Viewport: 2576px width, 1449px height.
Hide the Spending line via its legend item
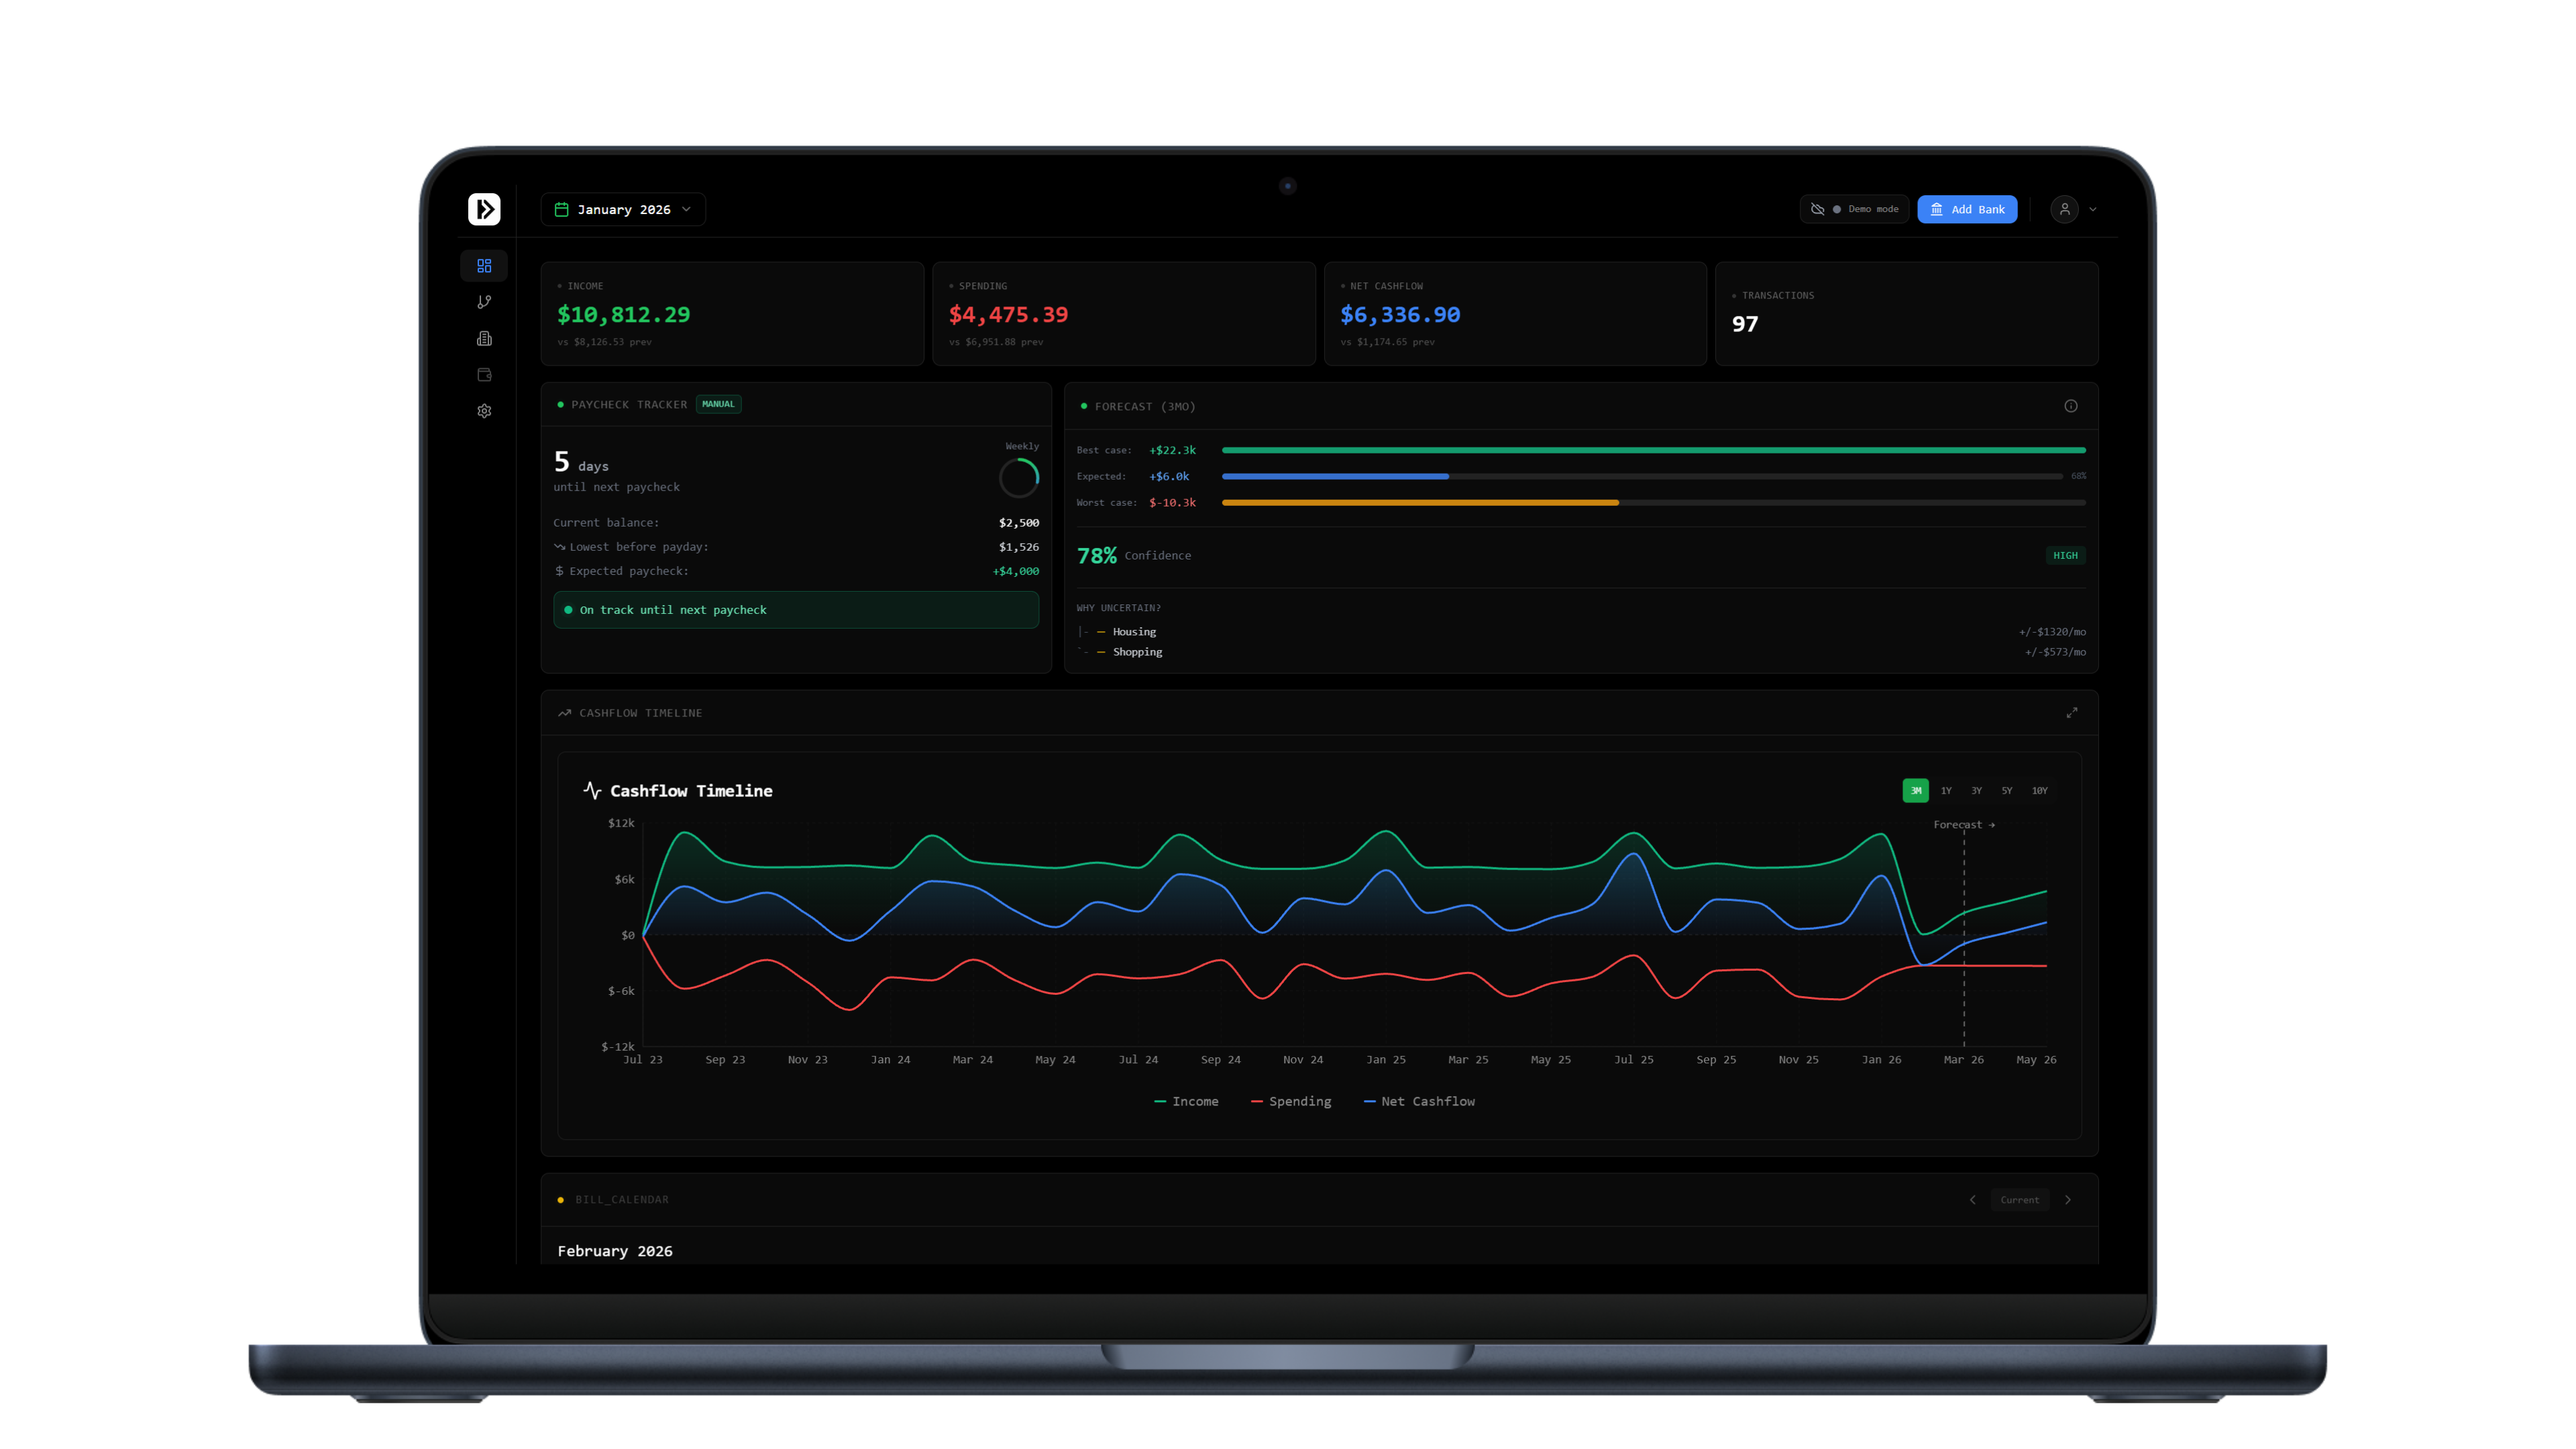(x=1291, y=1101)
